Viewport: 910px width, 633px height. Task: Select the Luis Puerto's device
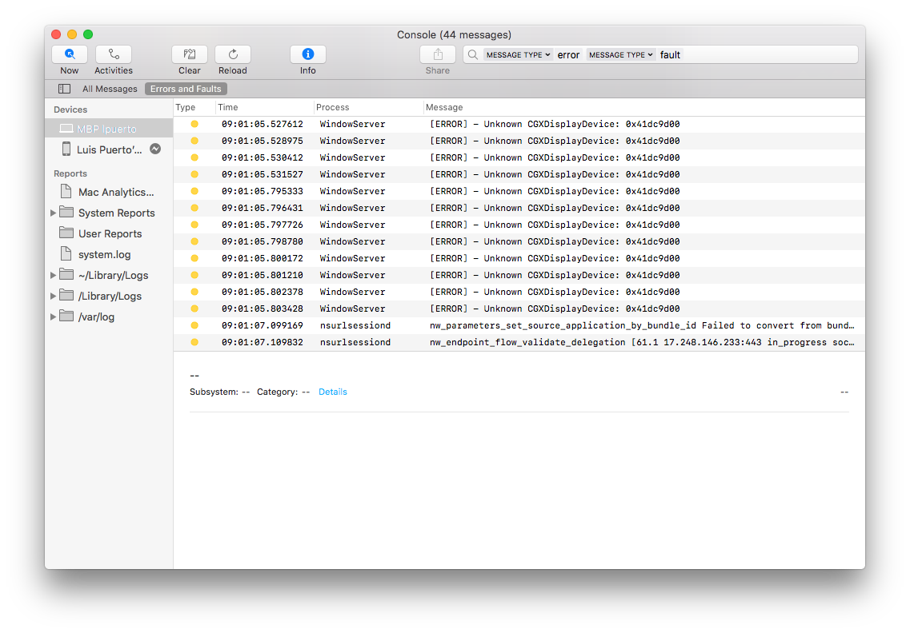coord(109,149)
